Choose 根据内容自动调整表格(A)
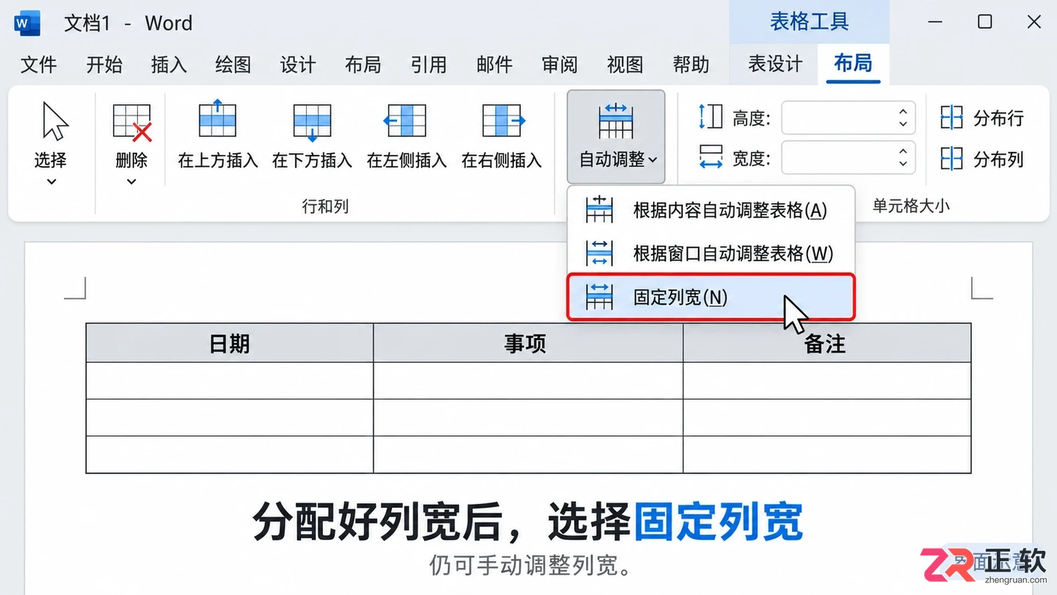This screenshot has height=595, width=1057. tap(711, 211)
